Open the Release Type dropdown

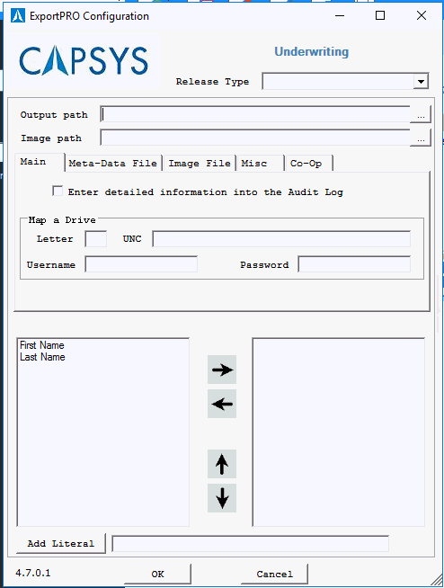[421, 82]
